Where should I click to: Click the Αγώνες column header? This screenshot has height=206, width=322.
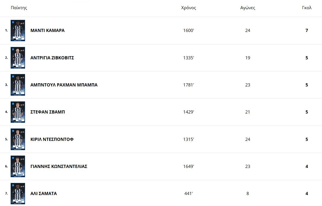(x=248, y=8)
